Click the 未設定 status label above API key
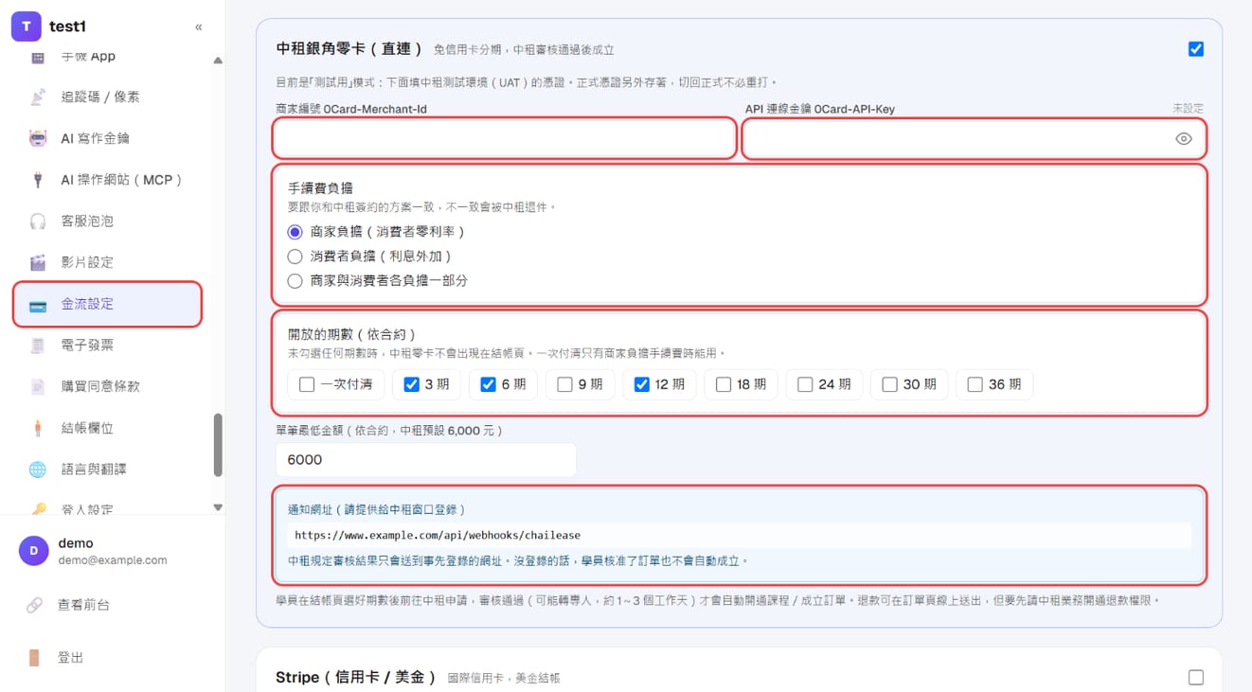This screenshot has width=1252, height=692. (1189, 109)
